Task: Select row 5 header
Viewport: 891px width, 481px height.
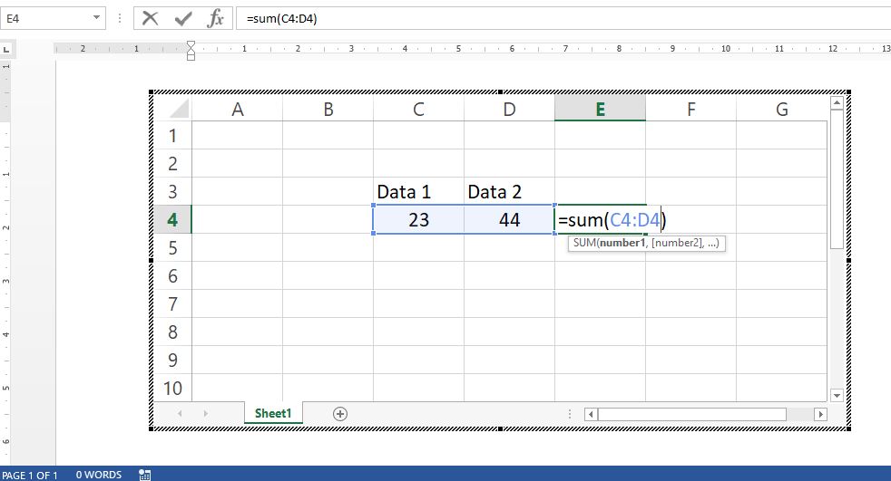Action: tap(172, 248)
